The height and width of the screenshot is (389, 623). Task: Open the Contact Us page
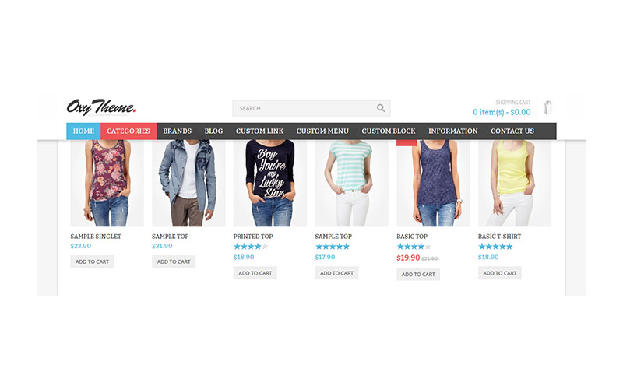[x=512, y=131]
